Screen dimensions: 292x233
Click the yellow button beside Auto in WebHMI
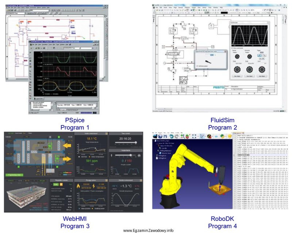(61, 185)
